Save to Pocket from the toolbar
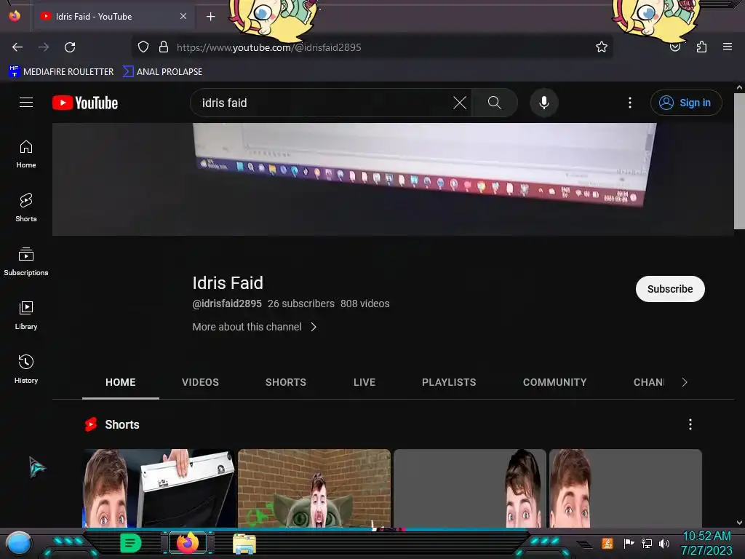This screenshot has width=745, height=559. tap(675, 47)
